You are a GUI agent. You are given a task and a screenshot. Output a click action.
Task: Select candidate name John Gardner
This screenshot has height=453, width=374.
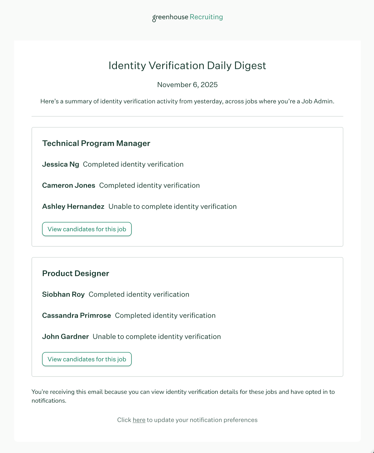point(65,336)
